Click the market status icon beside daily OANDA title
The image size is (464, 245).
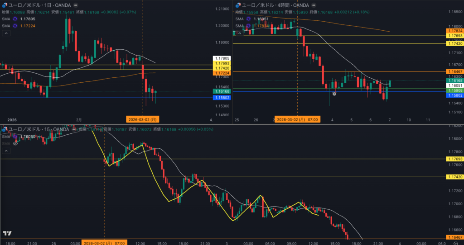tap(76, 5)
